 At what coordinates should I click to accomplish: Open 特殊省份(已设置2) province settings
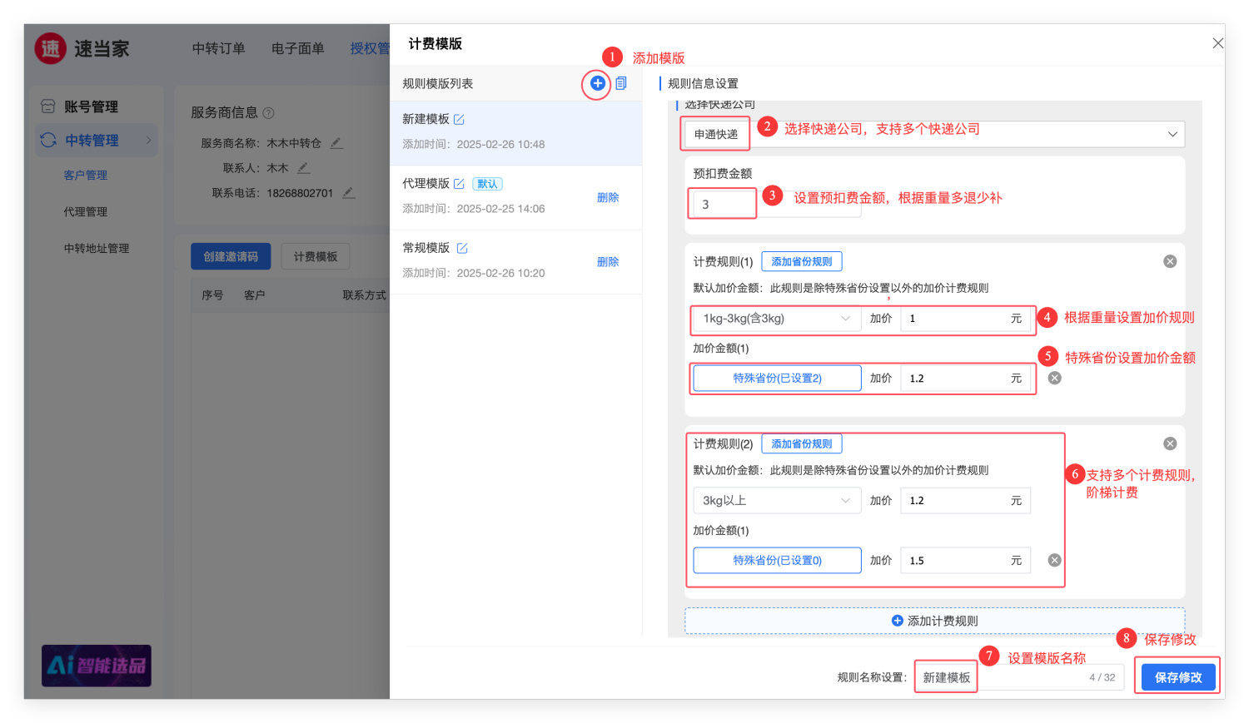[x=776, y=378]
